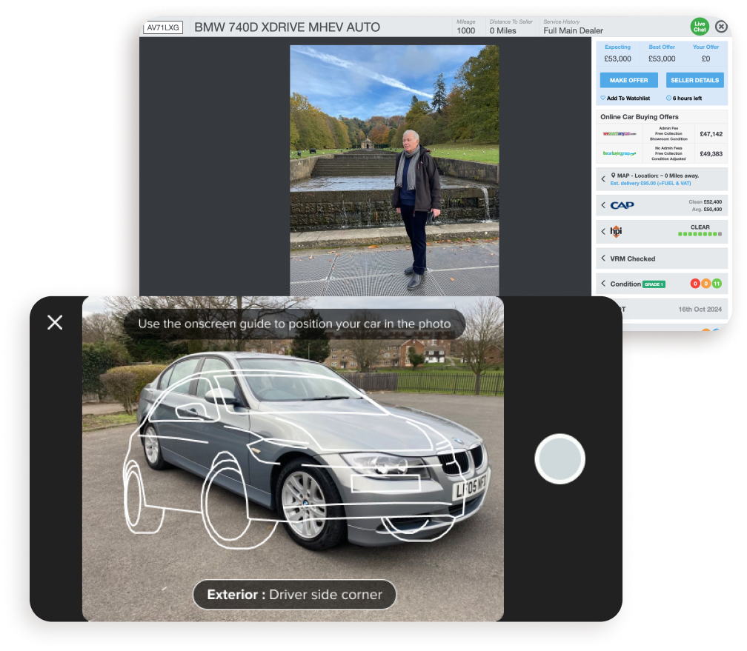Click the heart icon beside Watchlist
The width and height of the screenshot is (747, 651).
pyautogui.click(x=602, y=98)
